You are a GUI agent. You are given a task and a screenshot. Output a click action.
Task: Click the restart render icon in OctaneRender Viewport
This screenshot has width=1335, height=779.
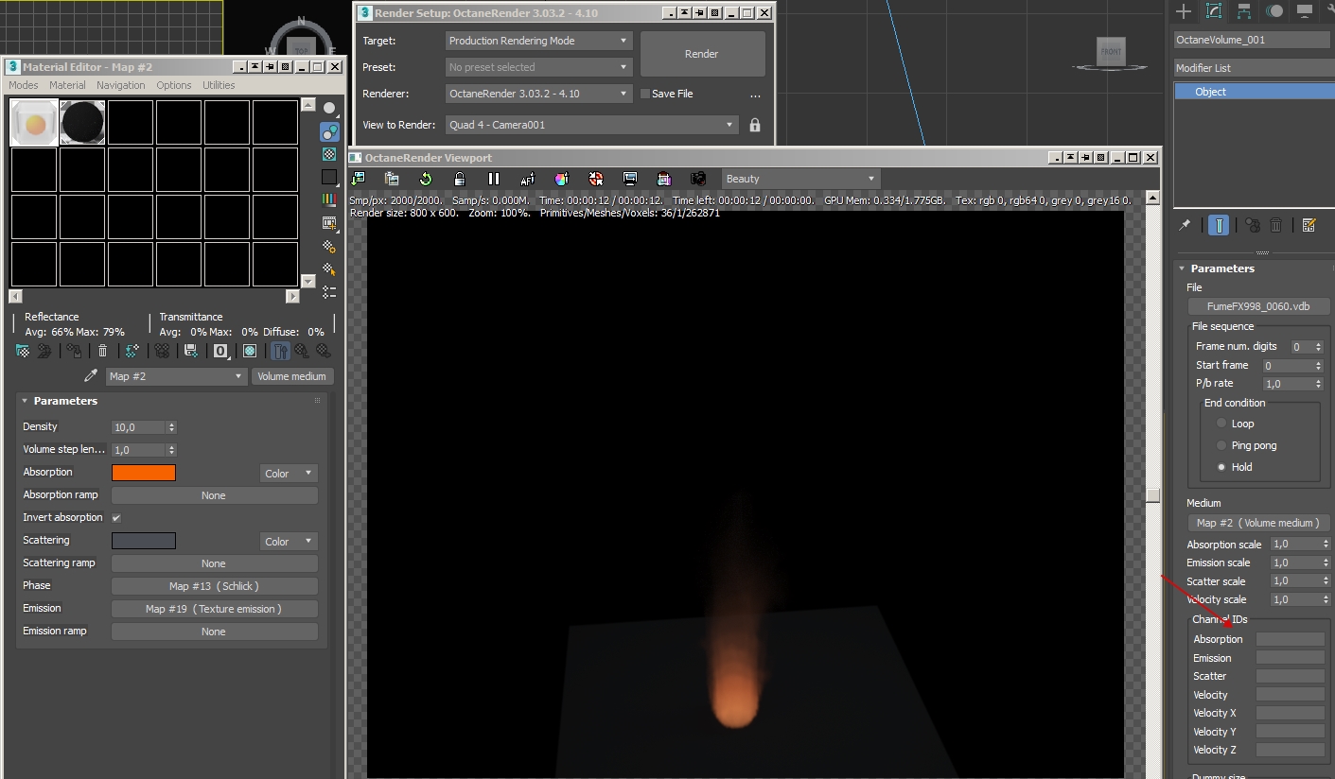[x=426, y=179]
